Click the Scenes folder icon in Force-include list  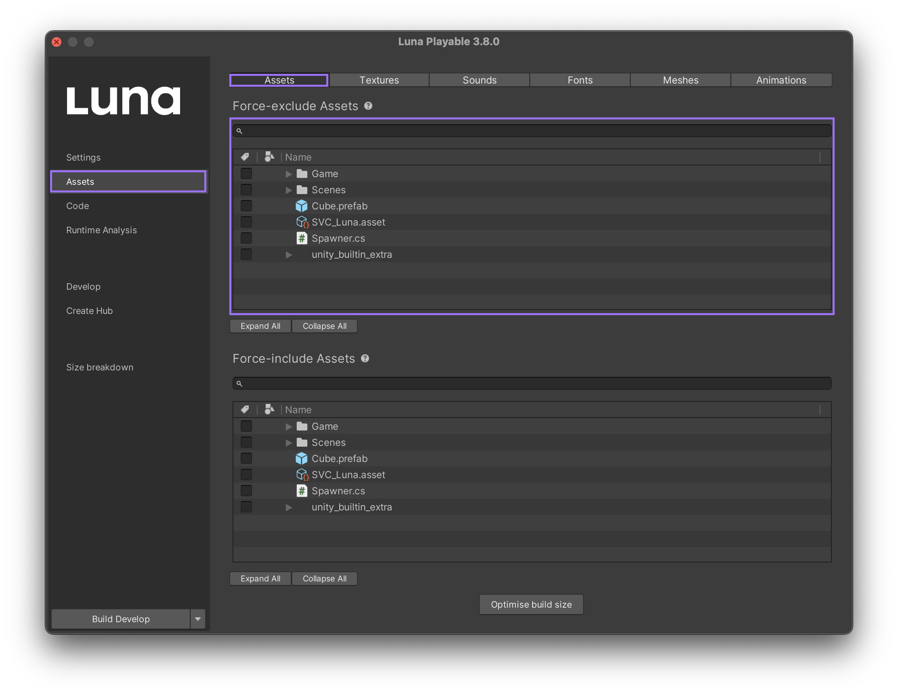pyautogui.click(x=302, y=443)
